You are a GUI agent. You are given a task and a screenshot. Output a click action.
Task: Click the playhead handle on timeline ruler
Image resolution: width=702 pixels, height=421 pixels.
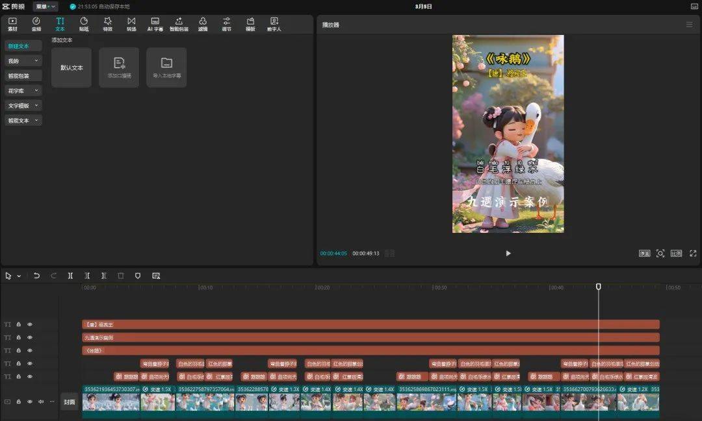coord(599,286)
